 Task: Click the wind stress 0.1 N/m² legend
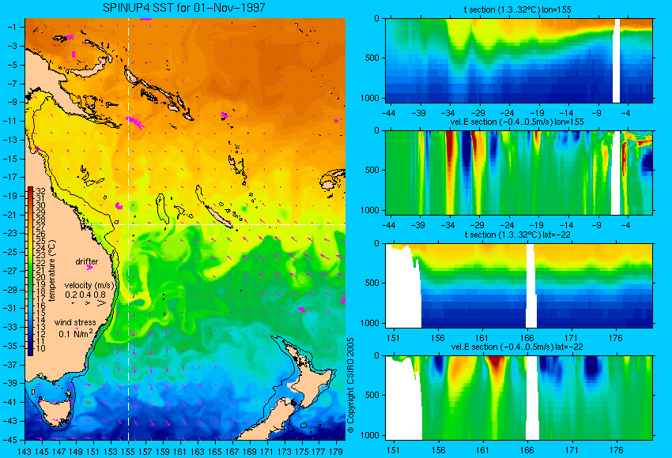click(75, 328)
